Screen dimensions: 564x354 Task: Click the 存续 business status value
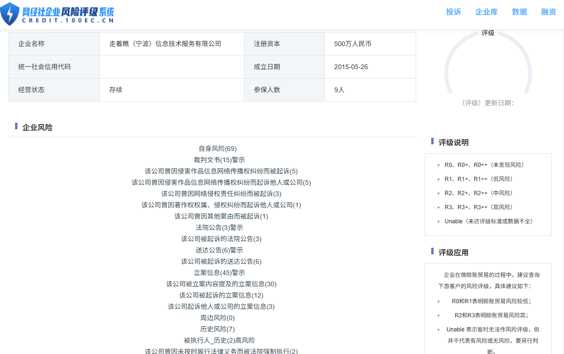click(116, 90)
